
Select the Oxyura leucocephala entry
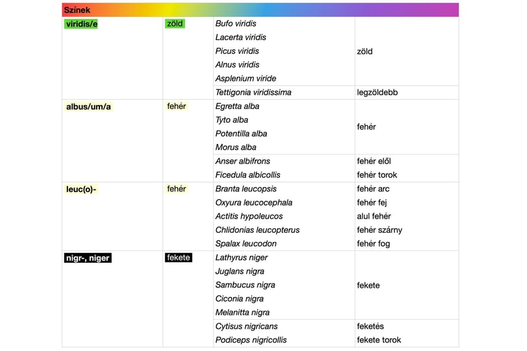pos(254,202)
